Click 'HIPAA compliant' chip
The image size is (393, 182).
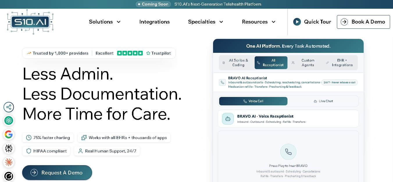[x=46, y=151]
